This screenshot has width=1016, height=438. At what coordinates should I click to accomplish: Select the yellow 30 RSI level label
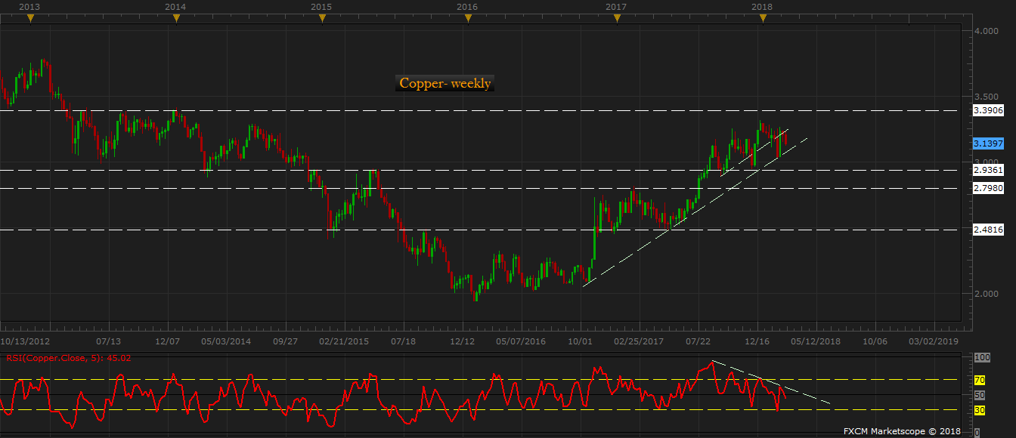click(x=980, y=410)
